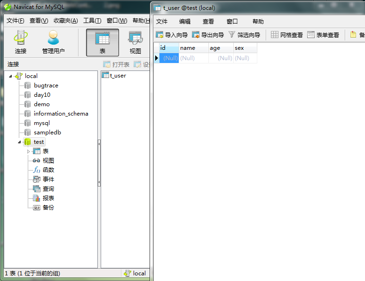Open 窗口(W) window menu in Navicat
365x281 pixels.
[x=117, y=21]
